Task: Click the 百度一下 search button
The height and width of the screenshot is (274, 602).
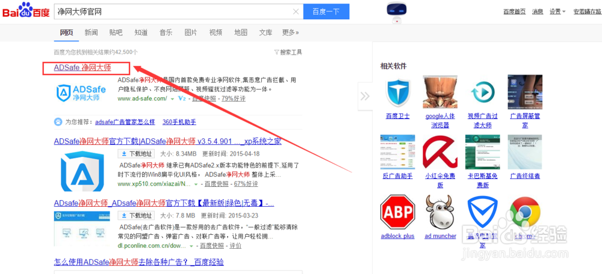Action: (326, 11)
